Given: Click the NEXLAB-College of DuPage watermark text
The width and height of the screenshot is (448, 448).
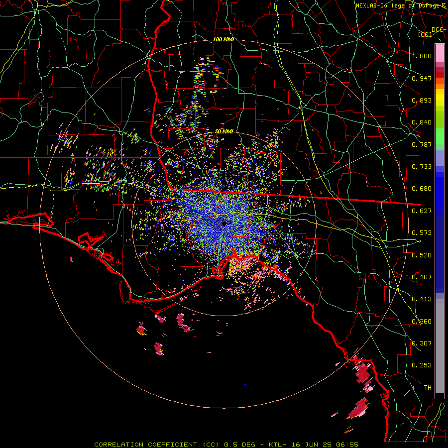Looking at the screenshot, I should tap(401, 5).
